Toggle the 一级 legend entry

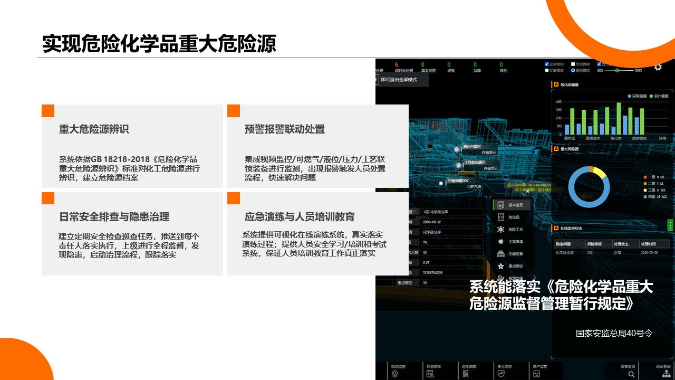[x=654, y=177]
